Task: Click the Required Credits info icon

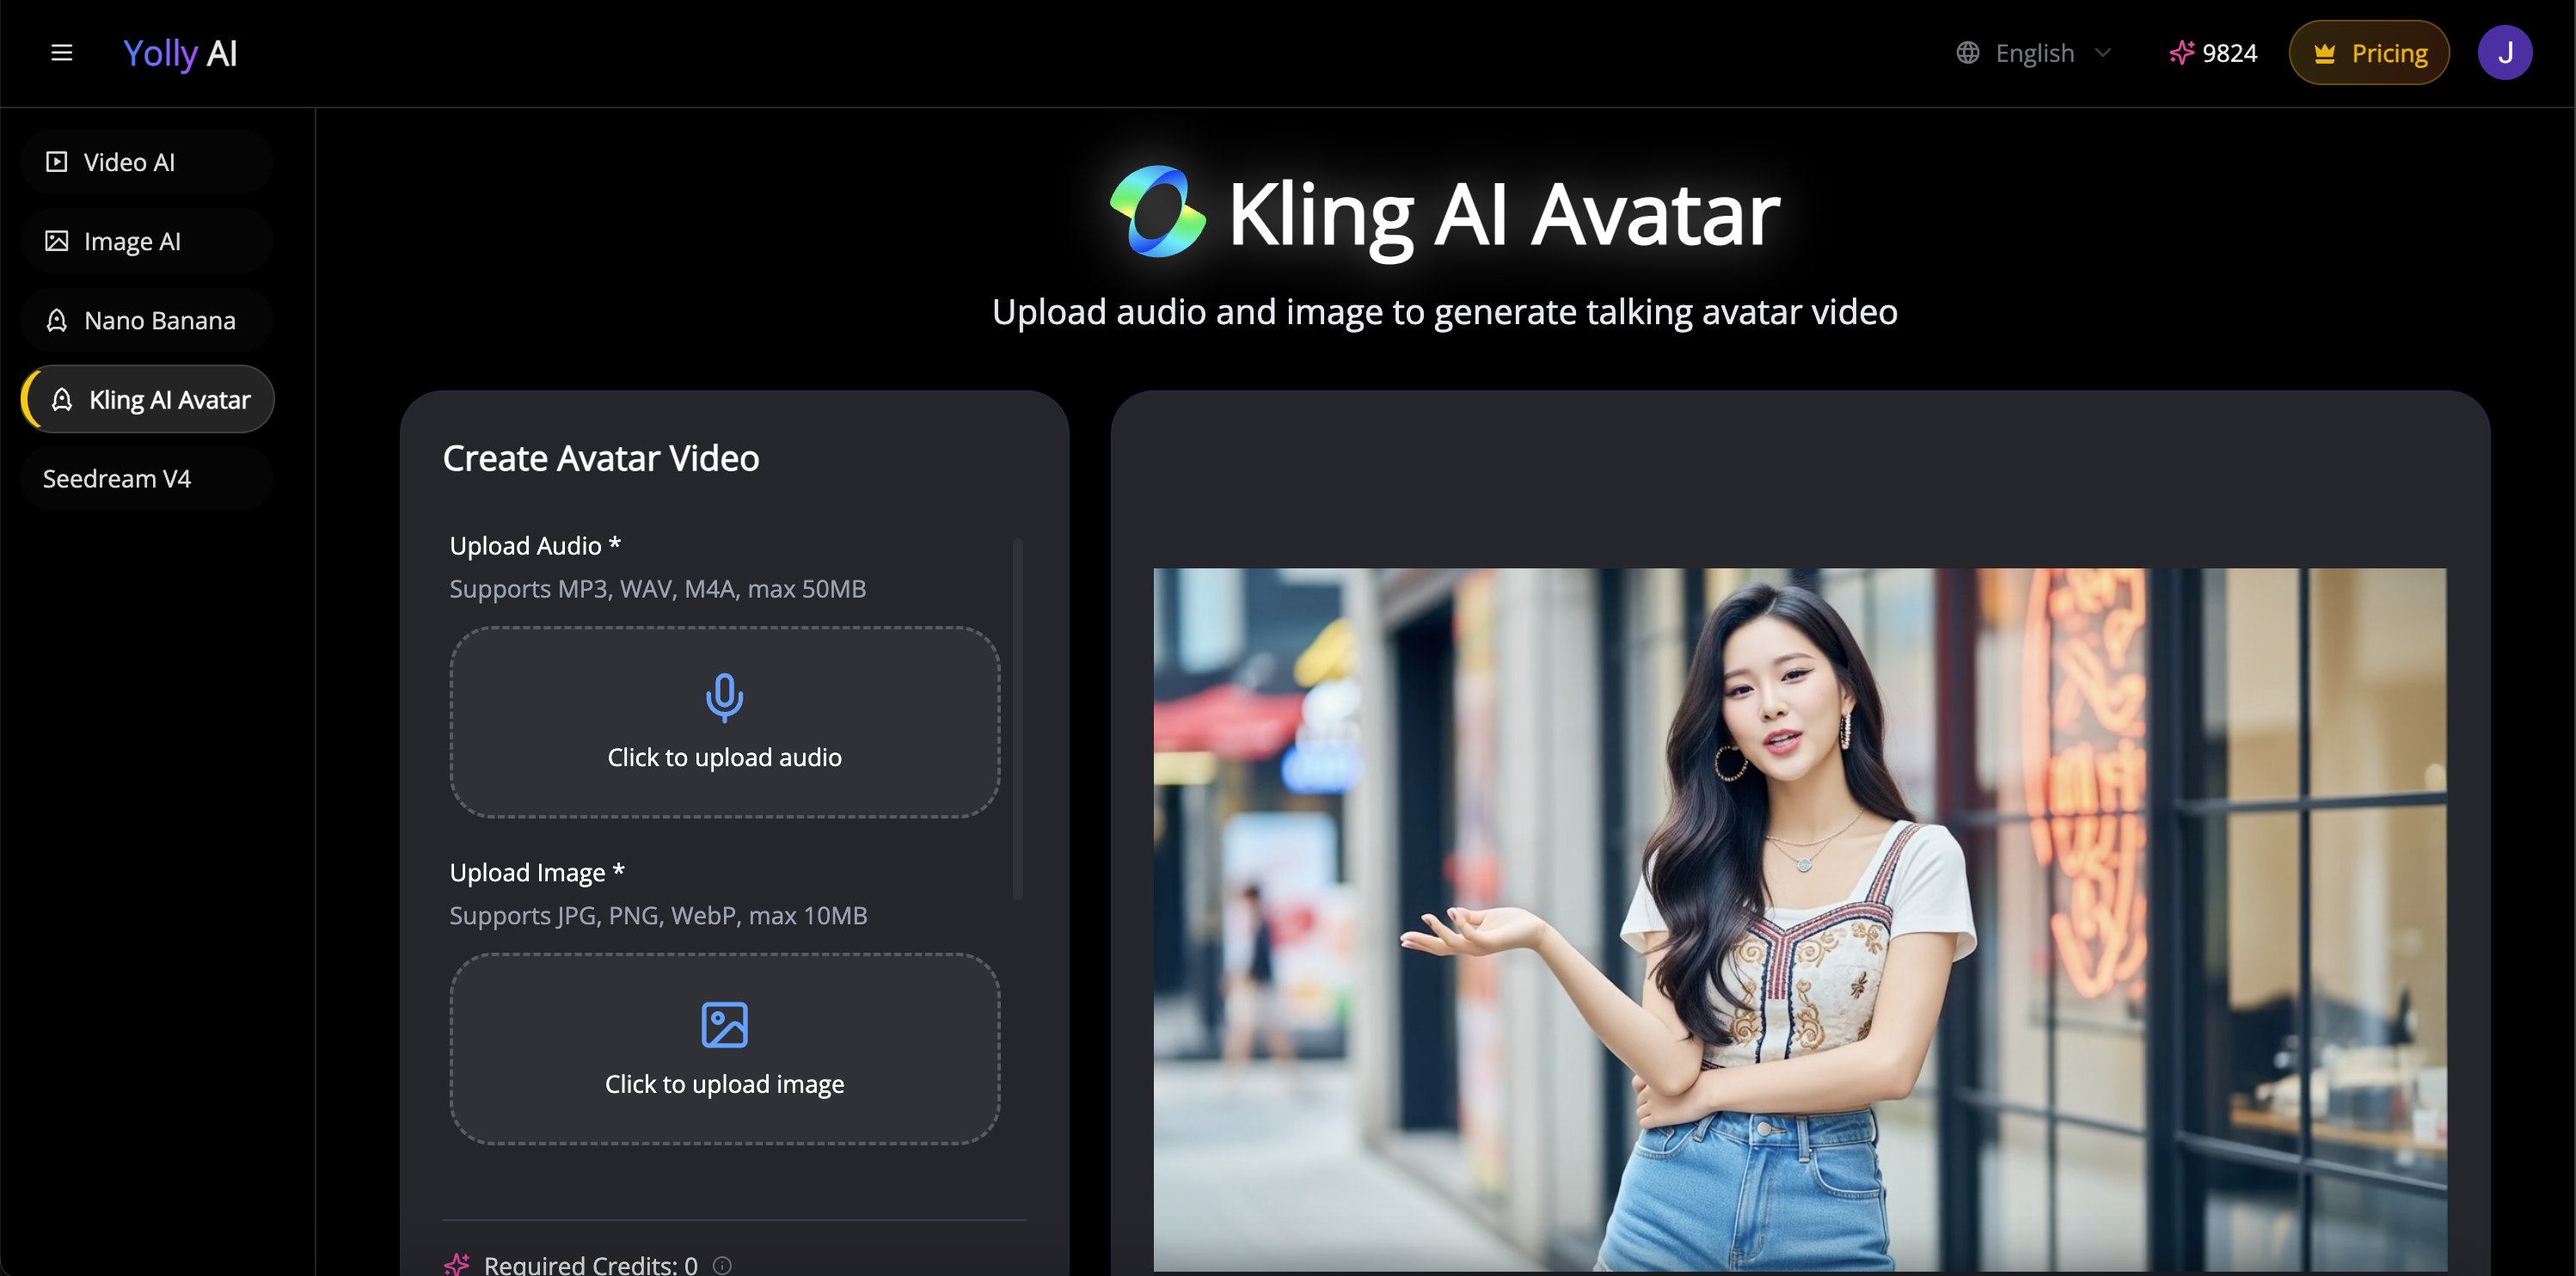Action: (x=722, y=1265)
